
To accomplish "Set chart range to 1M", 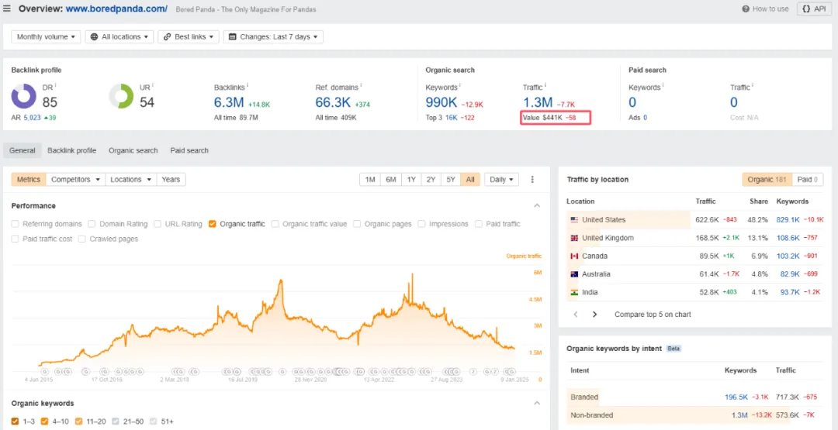I will 370,180.
